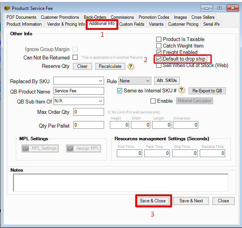Image resolution: width=242 pixels, height=228 pixels.
Task: Click the Recalculate button
Action: [110, 66]
